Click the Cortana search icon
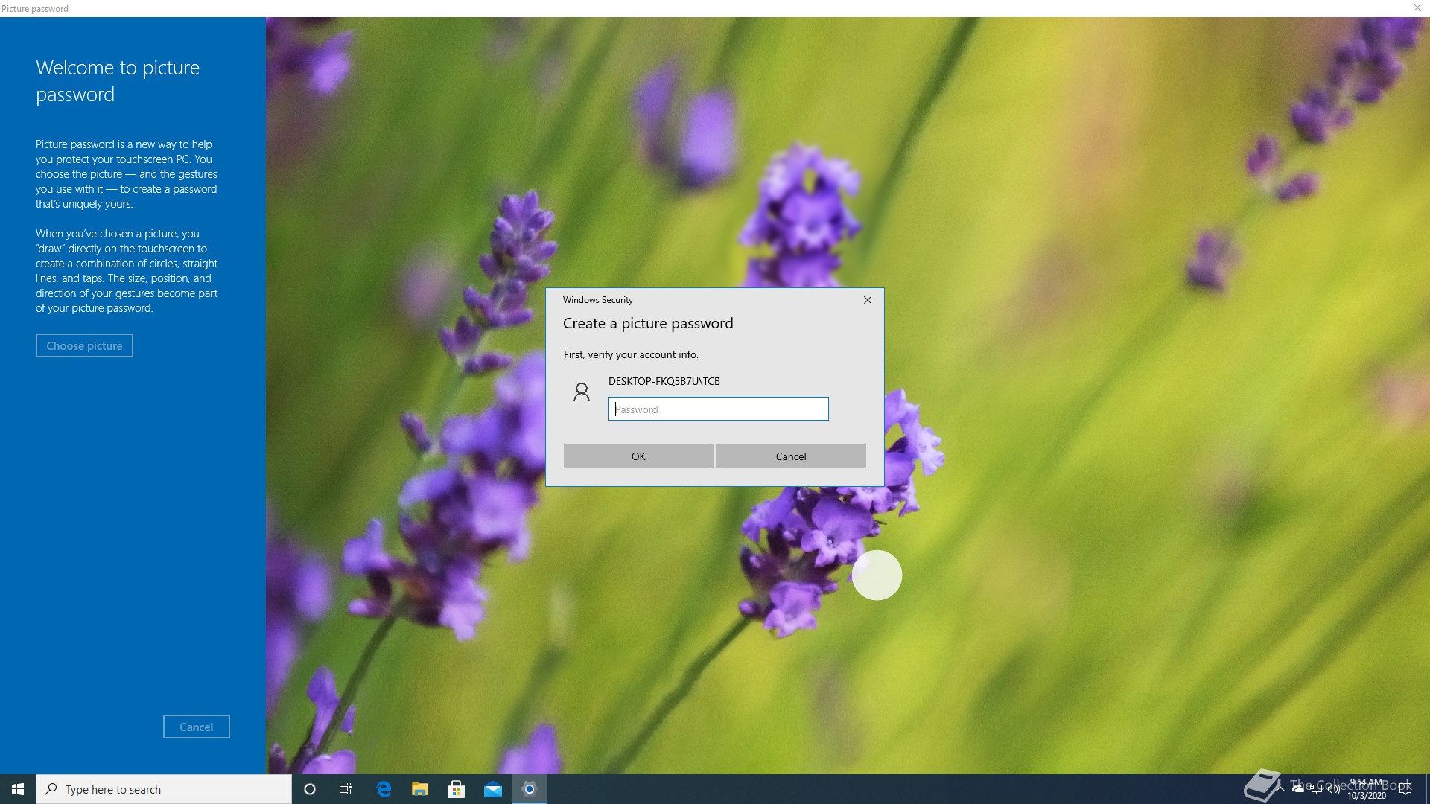1430x804 pixels. pyautogui.click(x=309, y=788)
